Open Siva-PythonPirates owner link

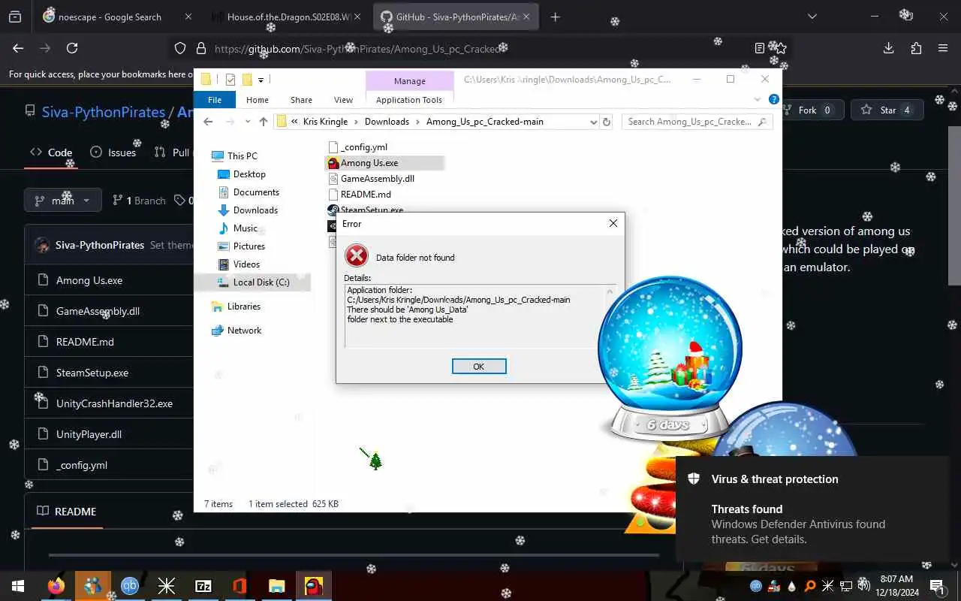[x=104, y=112]
